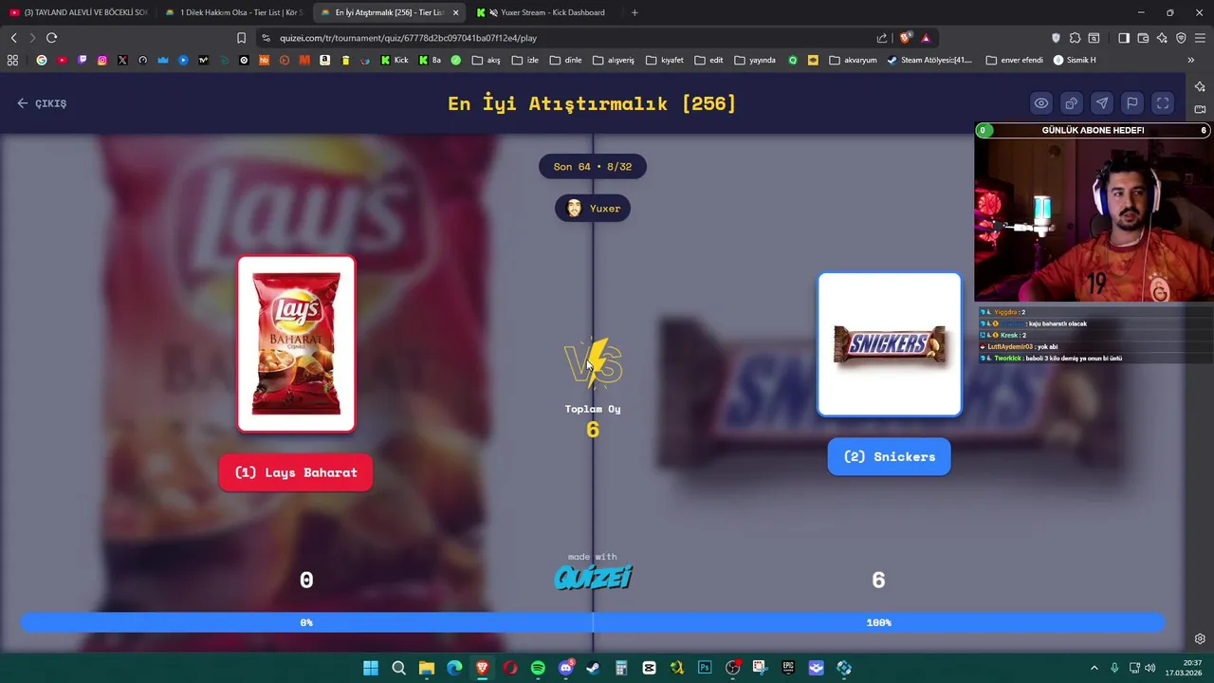Viewport: 1214px width, 683px height.
Task: Open the 'akvaryum' bookmark folder
Action: click(853, 60)
